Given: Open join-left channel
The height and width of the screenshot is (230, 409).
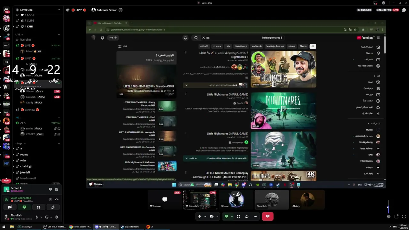Looking at the screenshot, I should 25,172.
